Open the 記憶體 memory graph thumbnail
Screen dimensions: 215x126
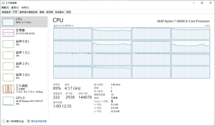[x=8, y=33]
